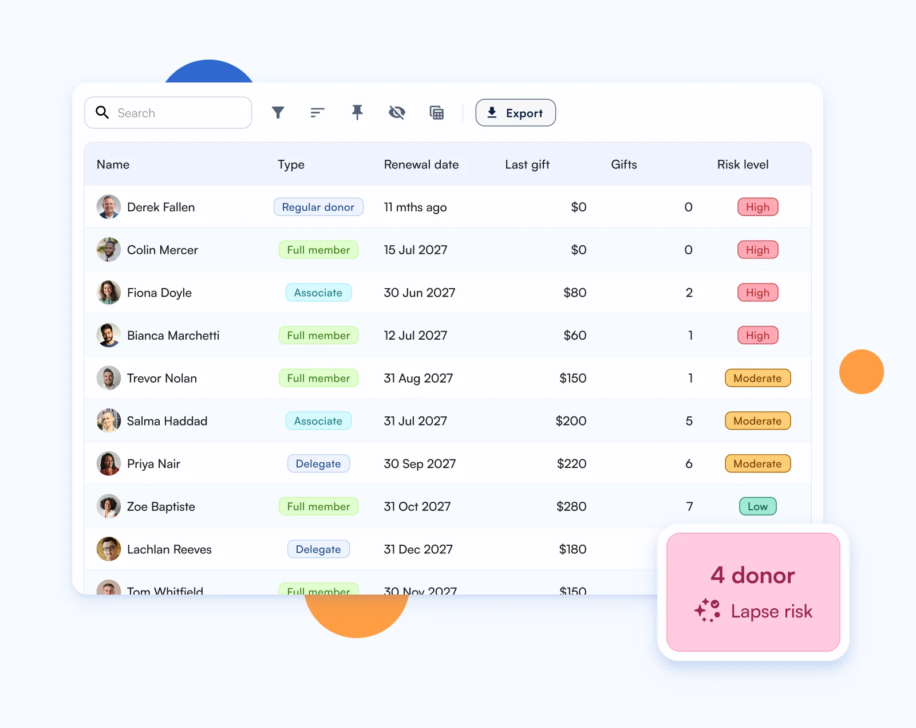Select the name Lachlan Reeves
916x728 pixels.
pos(169,549)
